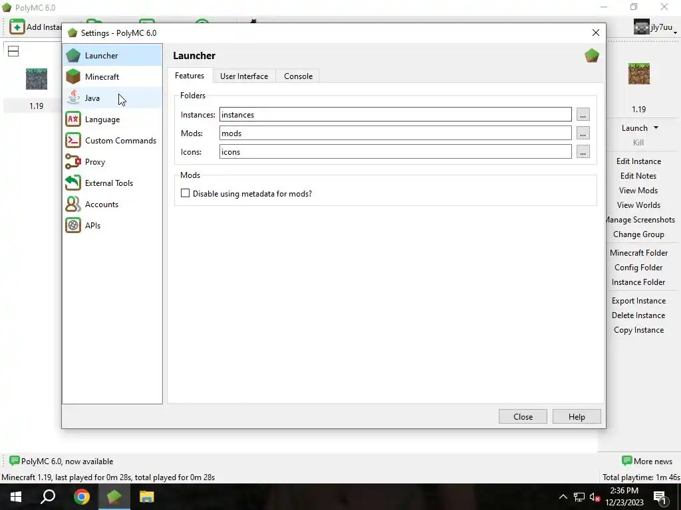The width and height of the screenshot is (681, 510).
Task: Click the Icons folder text field
Action: click(x=395, y=152)
